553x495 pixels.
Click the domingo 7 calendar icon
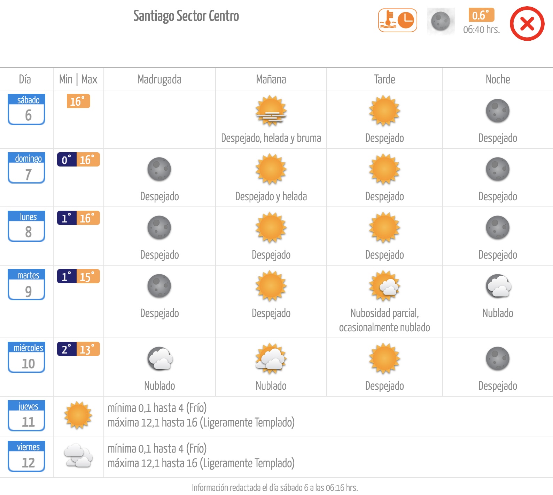click(x=26, y=168)
